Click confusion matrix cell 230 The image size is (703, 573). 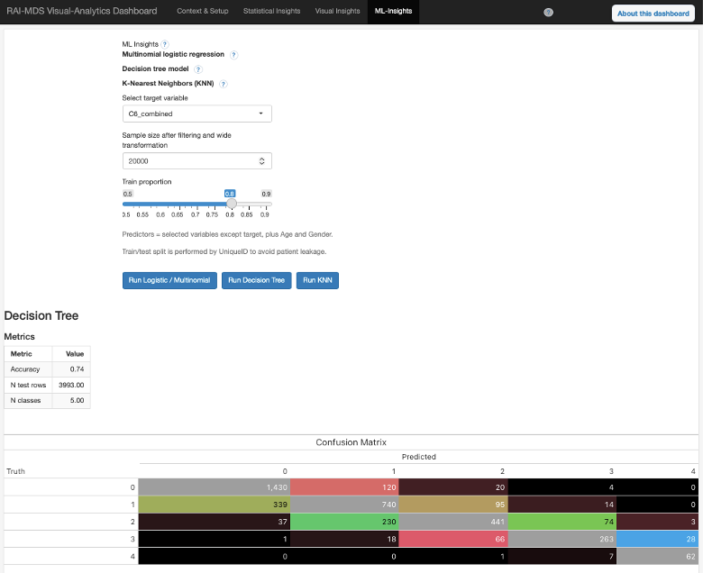point(344,522)
